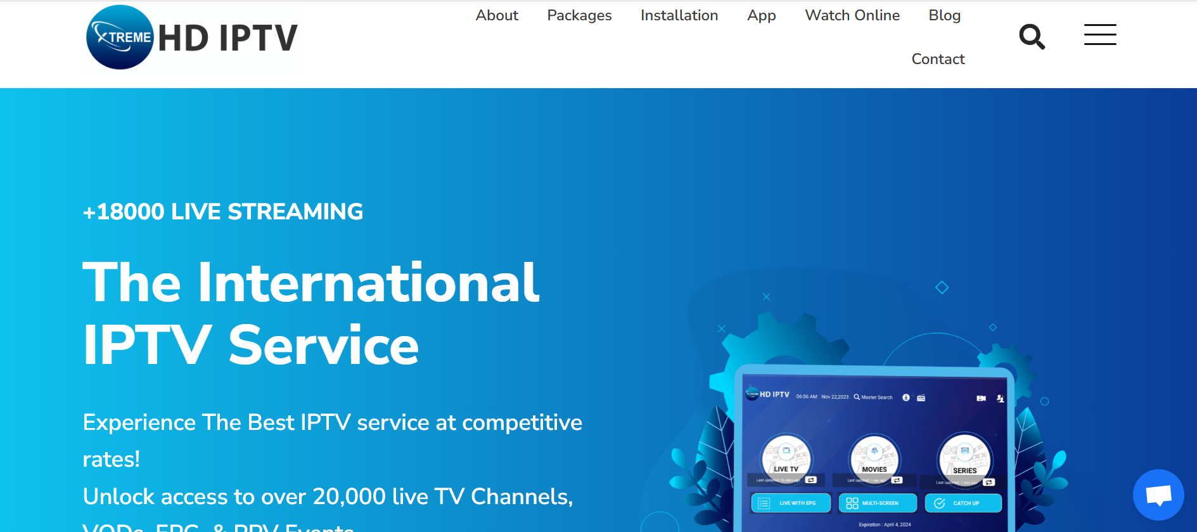Screen dimensions: 1197x532
Task: Click the Movies circle in tablet image
Action: click(874, 458)
